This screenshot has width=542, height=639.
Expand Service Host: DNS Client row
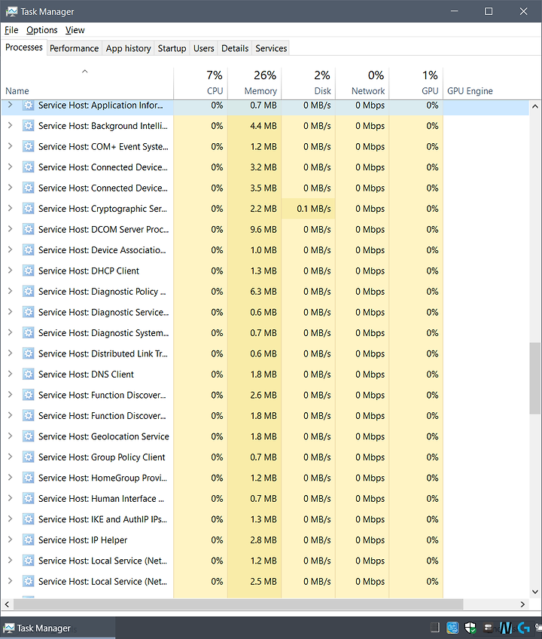click(x=11, y=374)
